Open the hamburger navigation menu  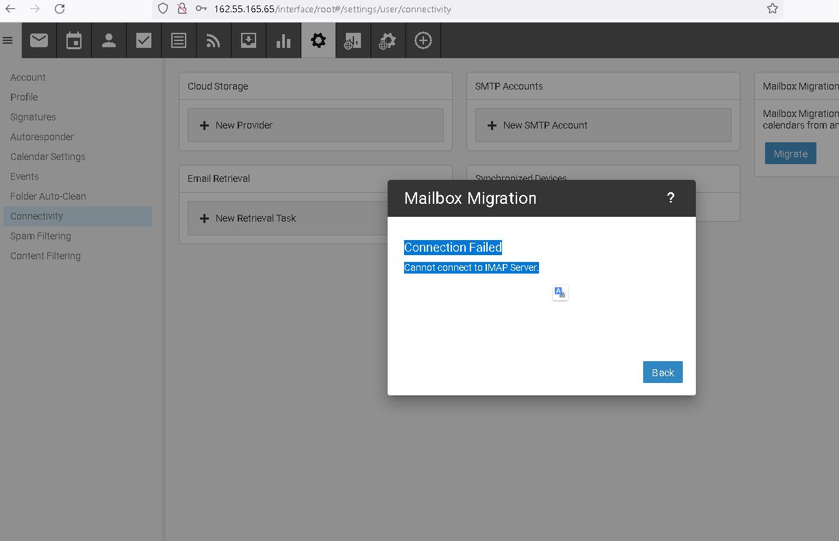coord(8,40)
